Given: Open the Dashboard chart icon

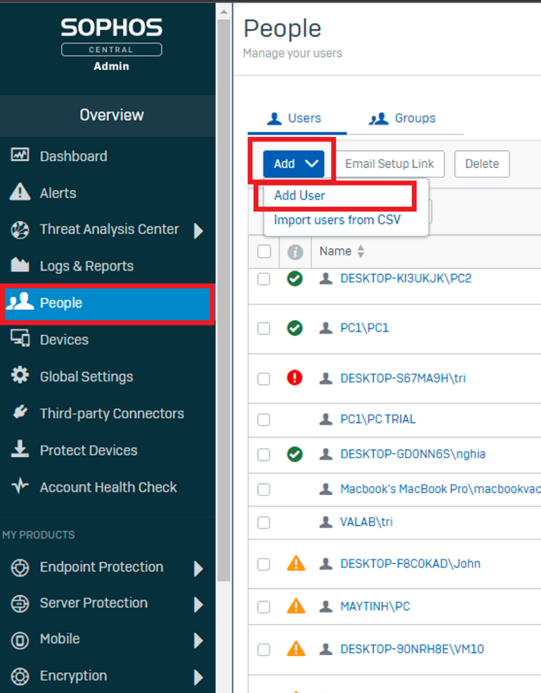Looking at the screenshot, I should coord(20,155).
